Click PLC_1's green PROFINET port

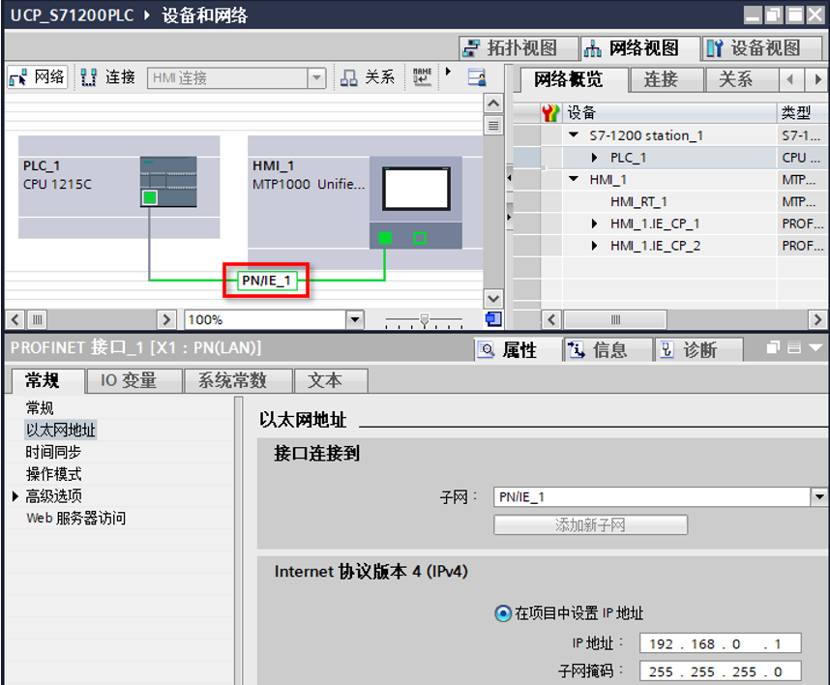(x=149, y=198)
